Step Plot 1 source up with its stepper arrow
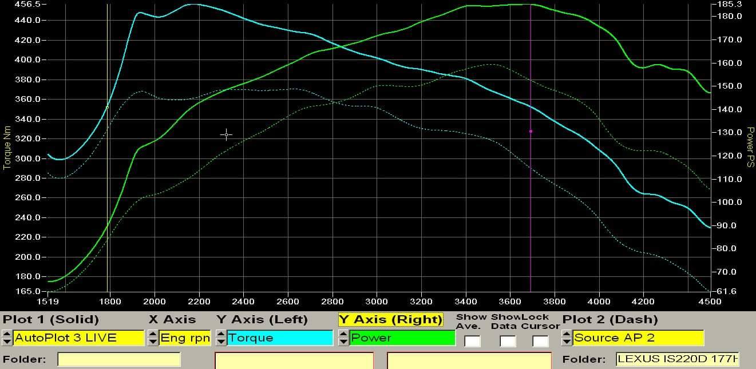This screenshot has width=756, height=369. click(7, 335)
